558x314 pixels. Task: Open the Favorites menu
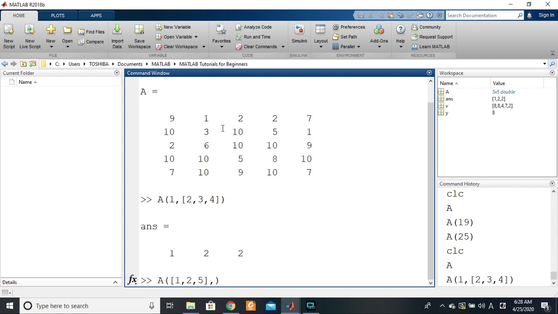[221, 37]
